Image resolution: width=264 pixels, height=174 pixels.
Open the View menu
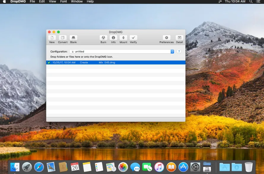tap(53, 1)
